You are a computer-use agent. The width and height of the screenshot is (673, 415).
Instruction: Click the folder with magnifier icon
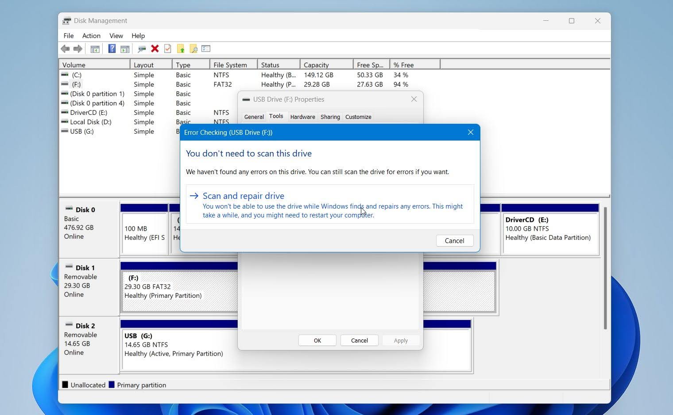pos(193,49)
